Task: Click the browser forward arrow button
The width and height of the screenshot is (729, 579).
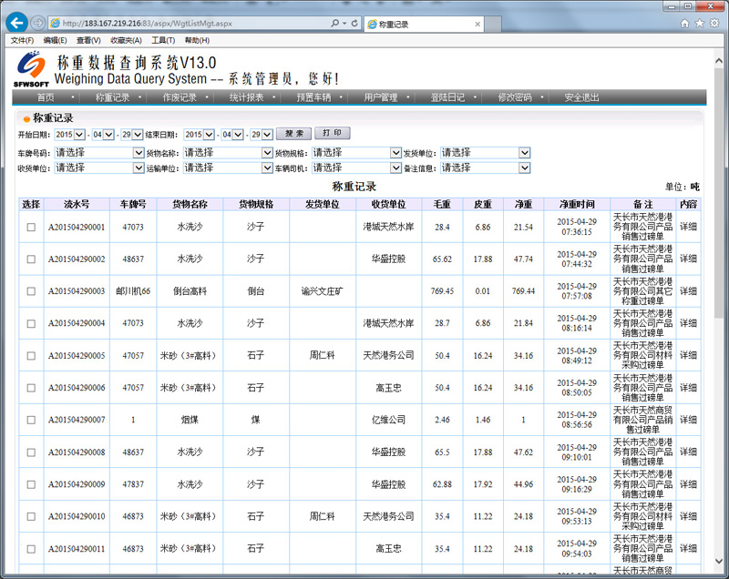Action: pos(37,23)
